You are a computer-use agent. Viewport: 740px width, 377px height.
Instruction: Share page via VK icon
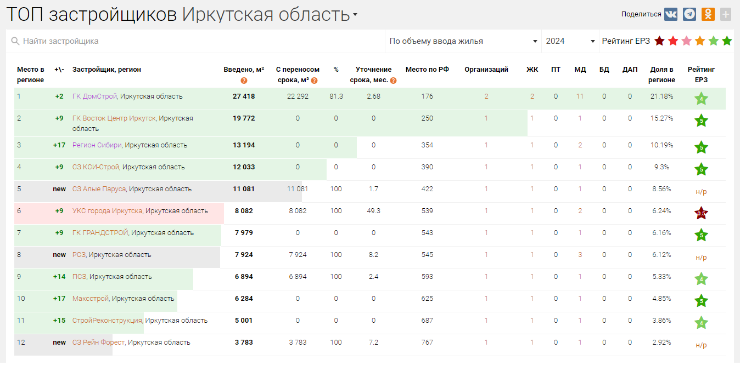(671, 14)
